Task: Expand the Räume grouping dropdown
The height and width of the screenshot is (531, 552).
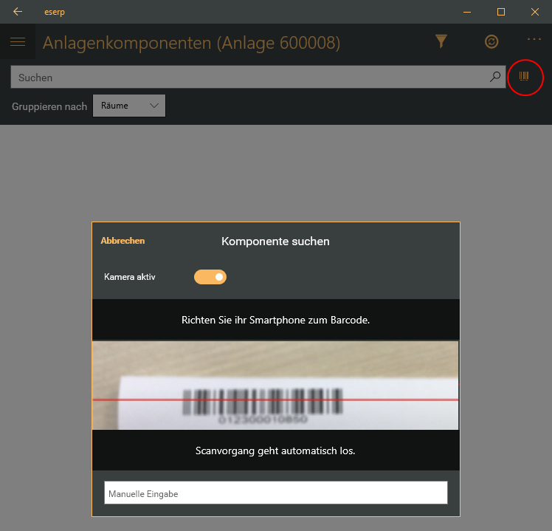Action: coord(129,106)
